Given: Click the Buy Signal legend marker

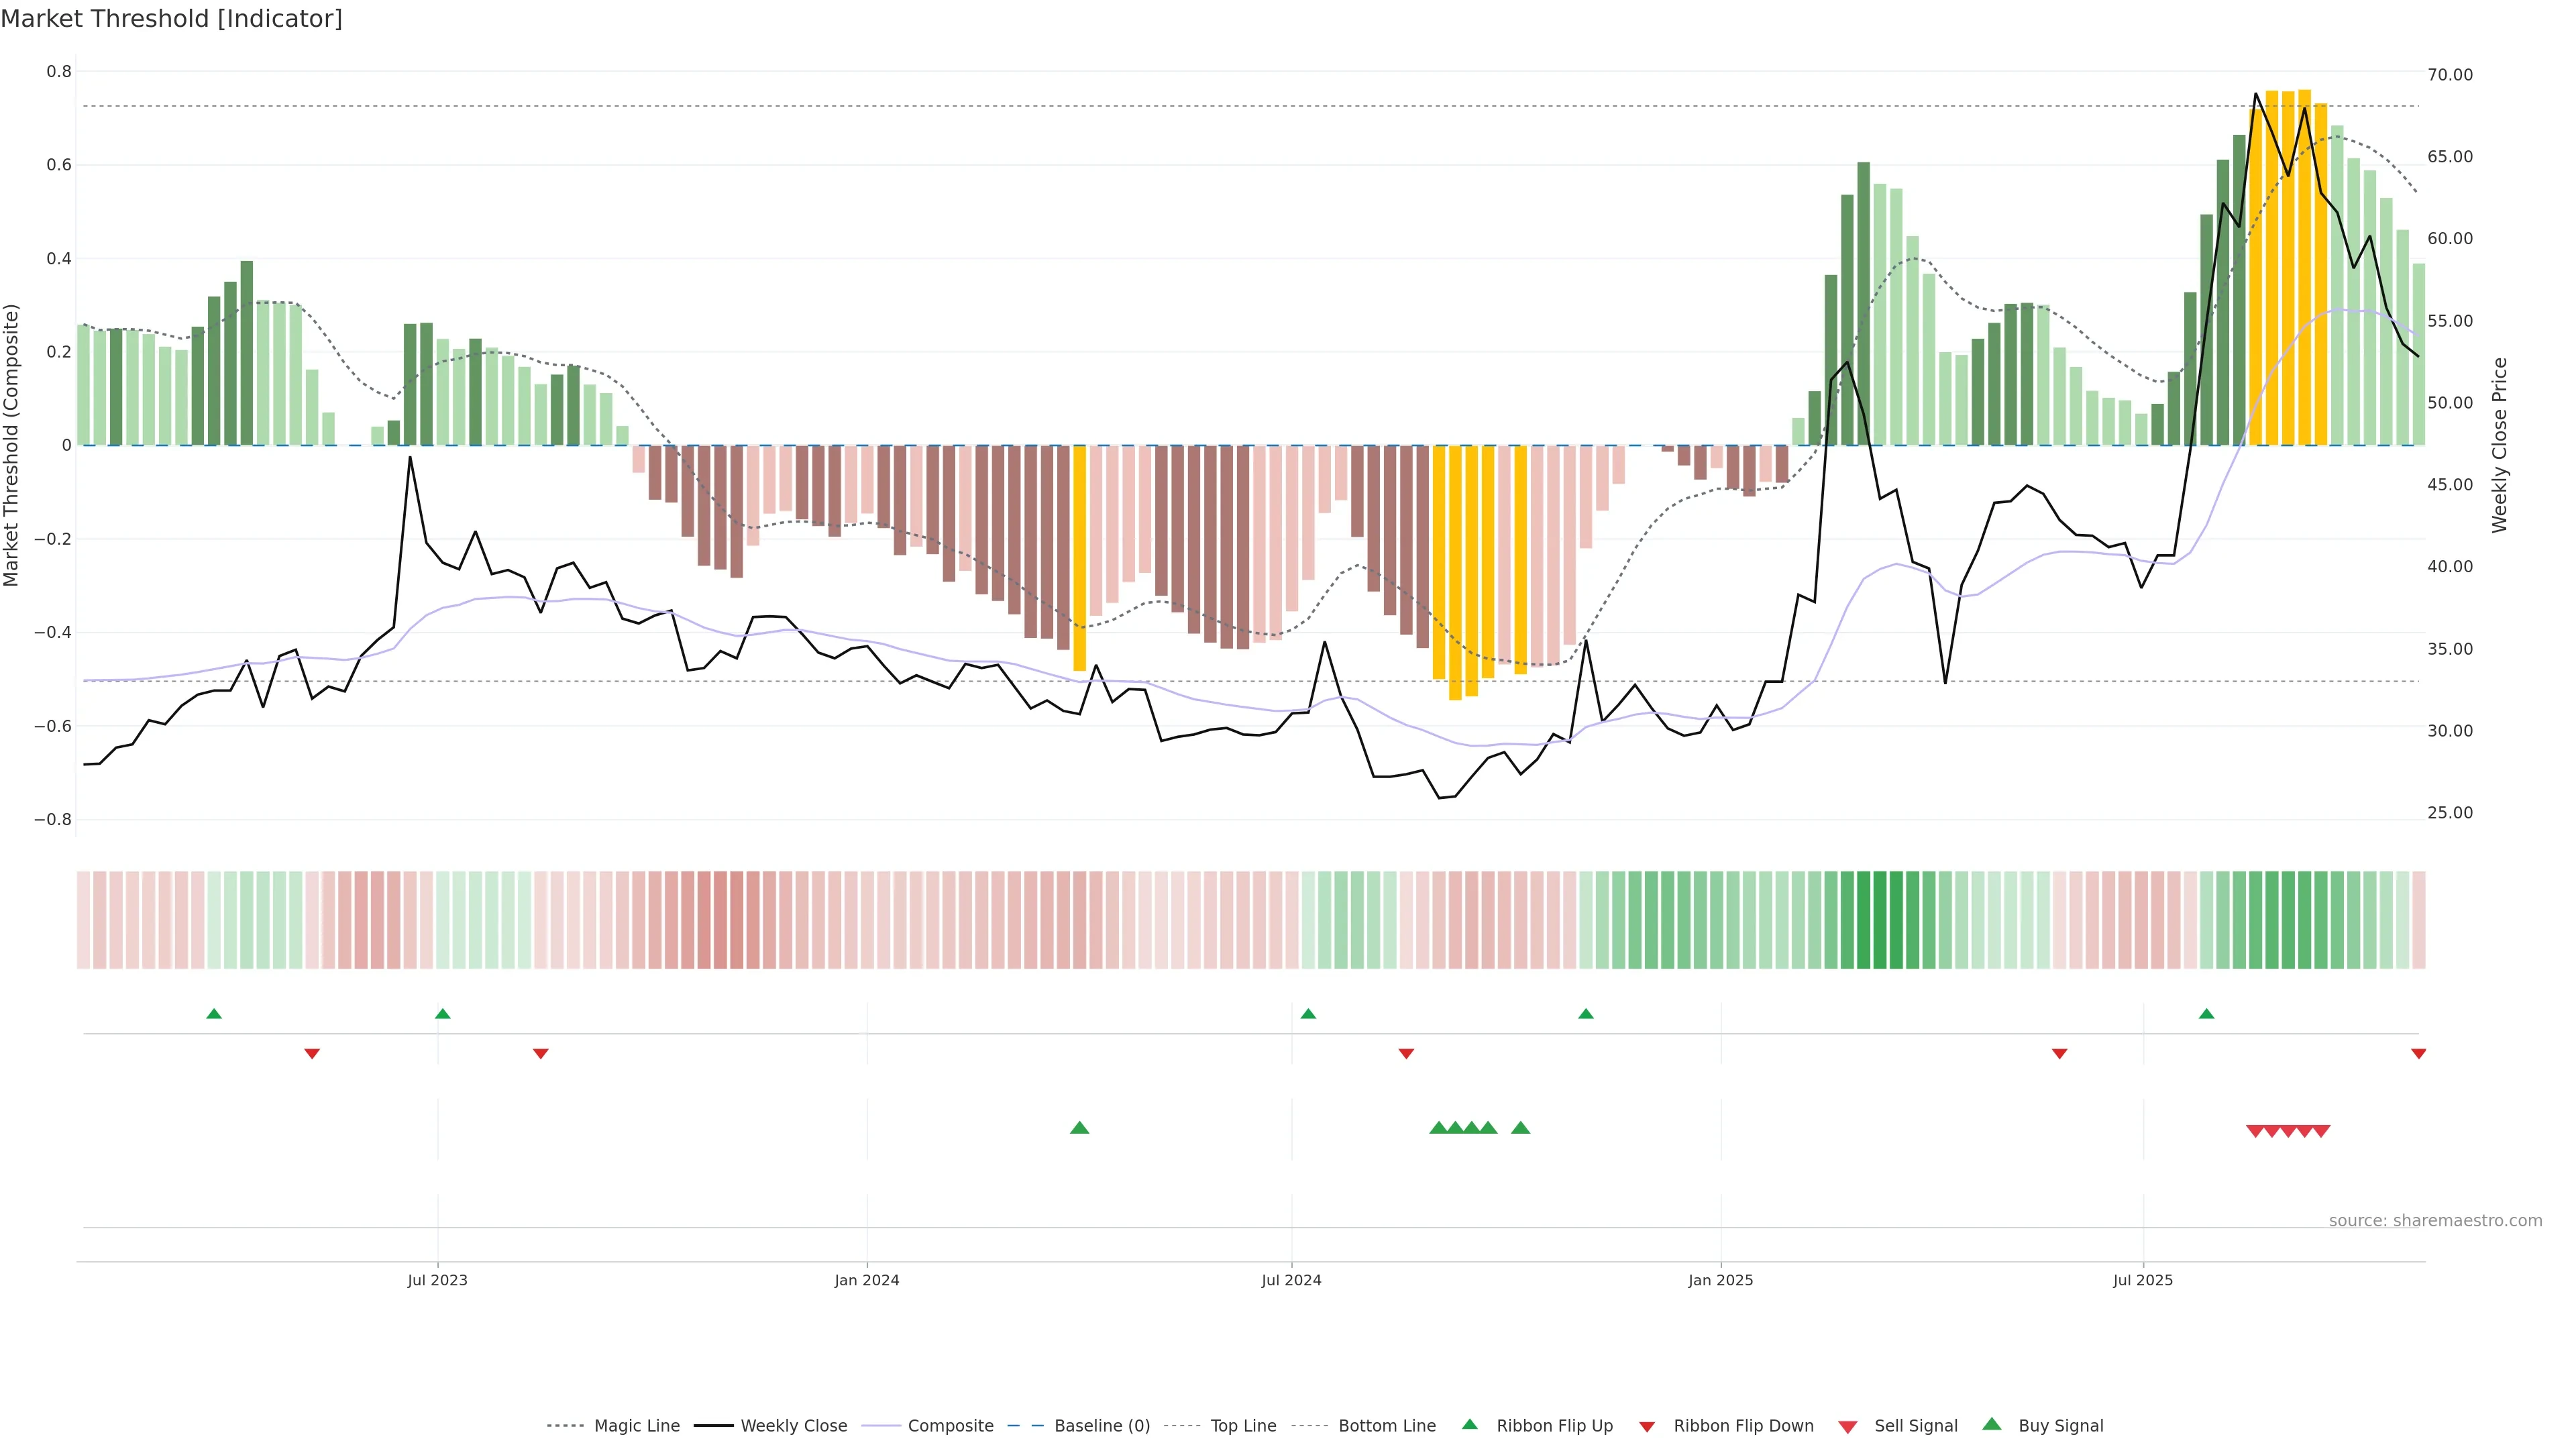Looking at the screenshot, I should click(1992, 1424).
